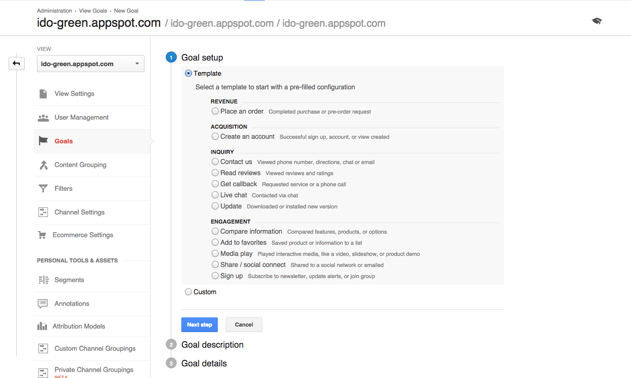Click the Filters funnel icon
The height and width of the screenshot is (378, 631).
(x=43, y=189)
